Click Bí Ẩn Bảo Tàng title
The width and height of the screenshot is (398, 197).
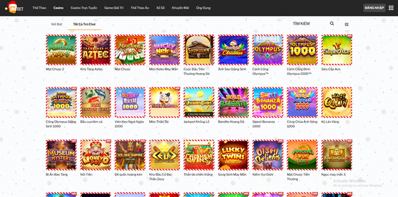coord(57,175)
